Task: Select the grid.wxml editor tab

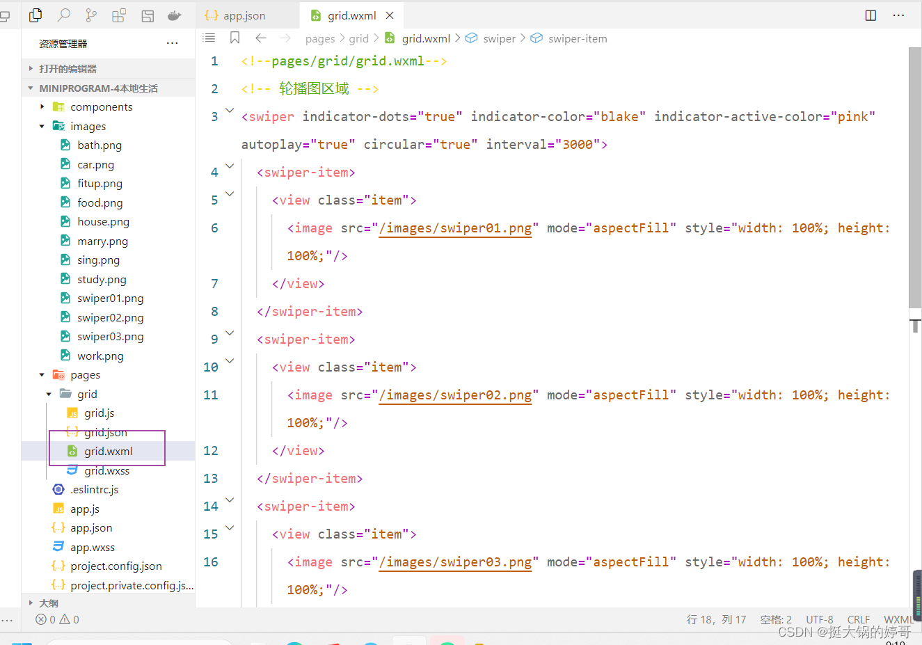Action: coord(352,15)
